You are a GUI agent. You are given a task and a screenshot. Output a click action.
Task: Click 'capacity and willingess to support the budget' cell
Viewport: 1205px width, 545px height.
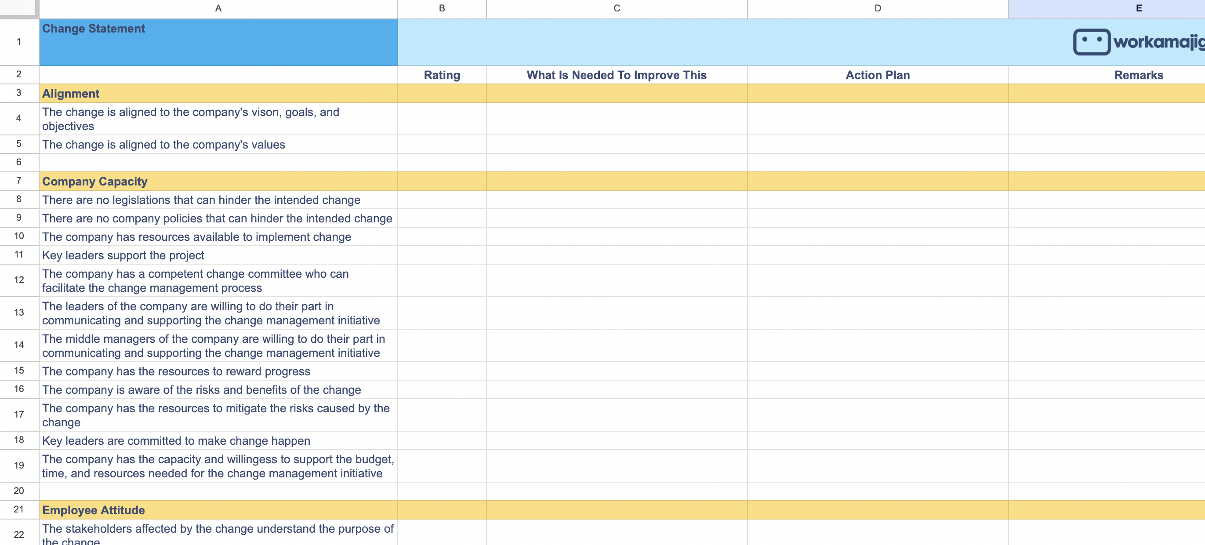point(218,466)
